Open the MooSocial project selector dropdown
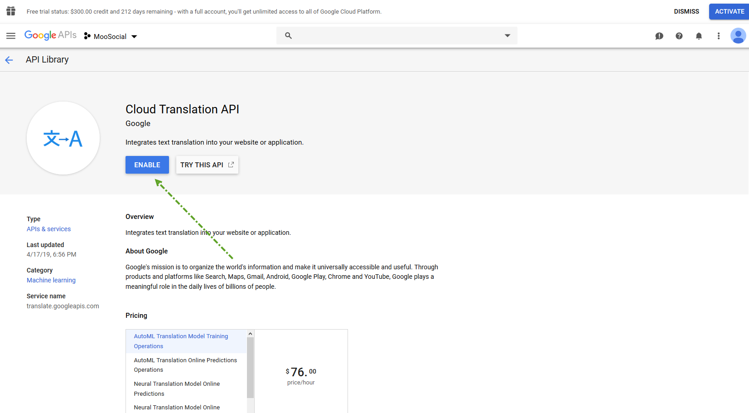 111,36
